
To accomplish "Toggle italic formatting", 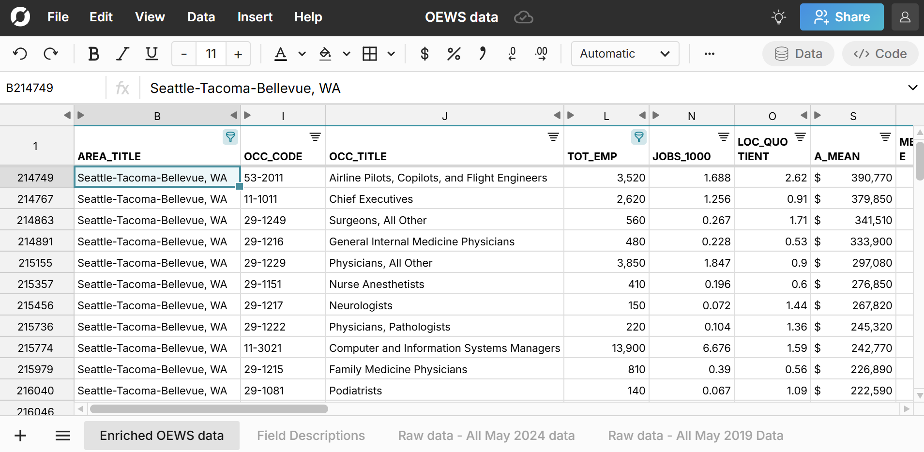I will pos(122,54).
